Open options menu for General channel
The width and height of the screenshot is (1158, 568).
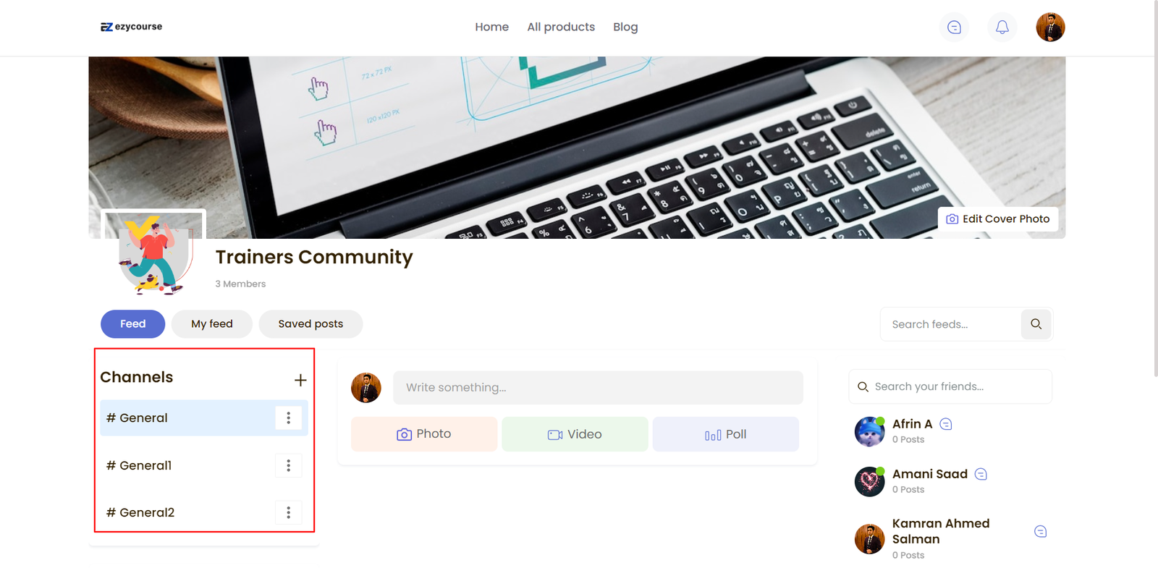[288, 417]
